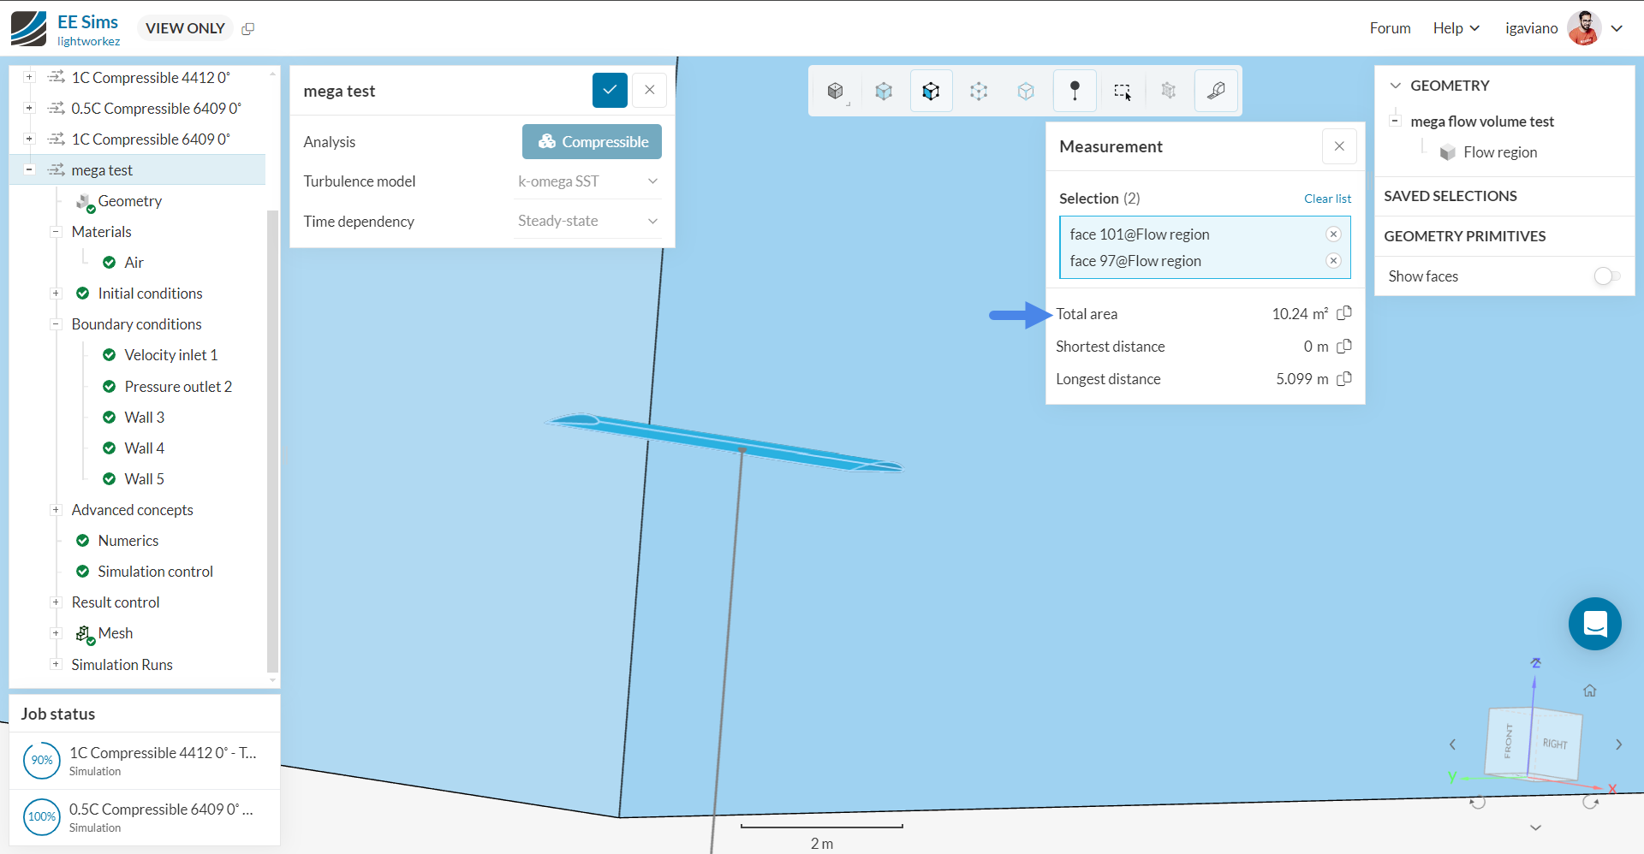Expand the 1C Compressible 4412 0° simulation
Viewport: 1644px width, 854px height.
click(x=29, y=77)
